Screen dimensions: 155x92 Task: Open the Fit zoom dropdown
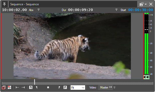click(78, 87)
